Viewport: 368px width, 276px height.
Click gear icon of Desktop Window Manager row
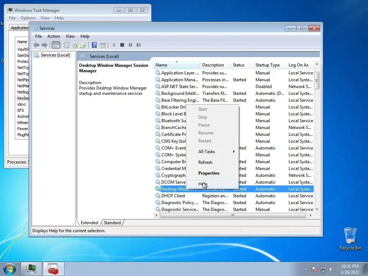pyautogui.click(x=158, y=189)
